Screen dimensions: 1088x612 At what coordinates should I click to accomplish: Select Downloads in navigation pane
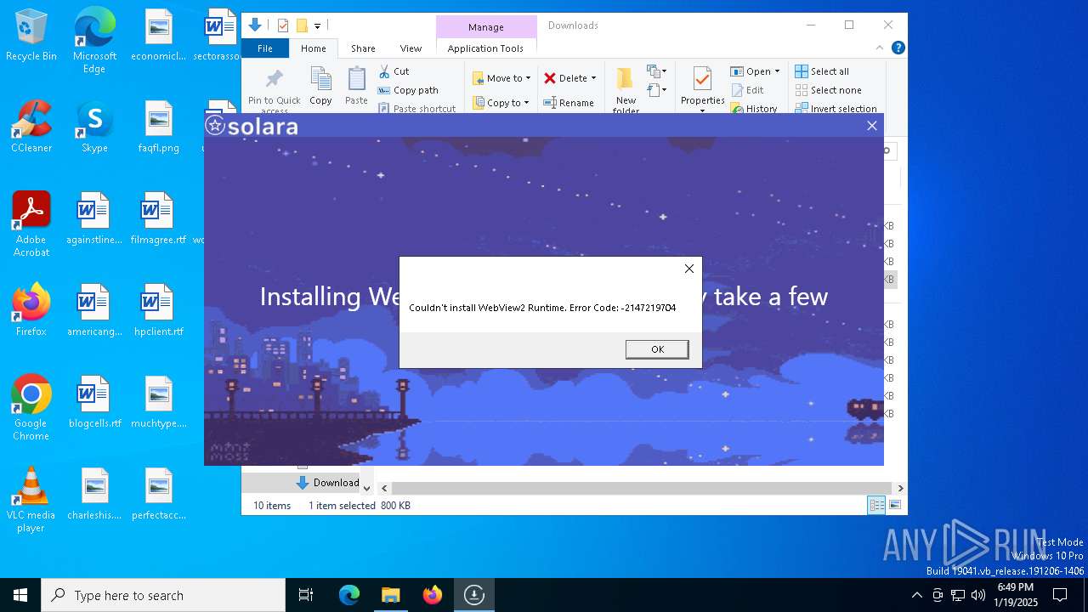pyautogui.click(x=327, y=483)
